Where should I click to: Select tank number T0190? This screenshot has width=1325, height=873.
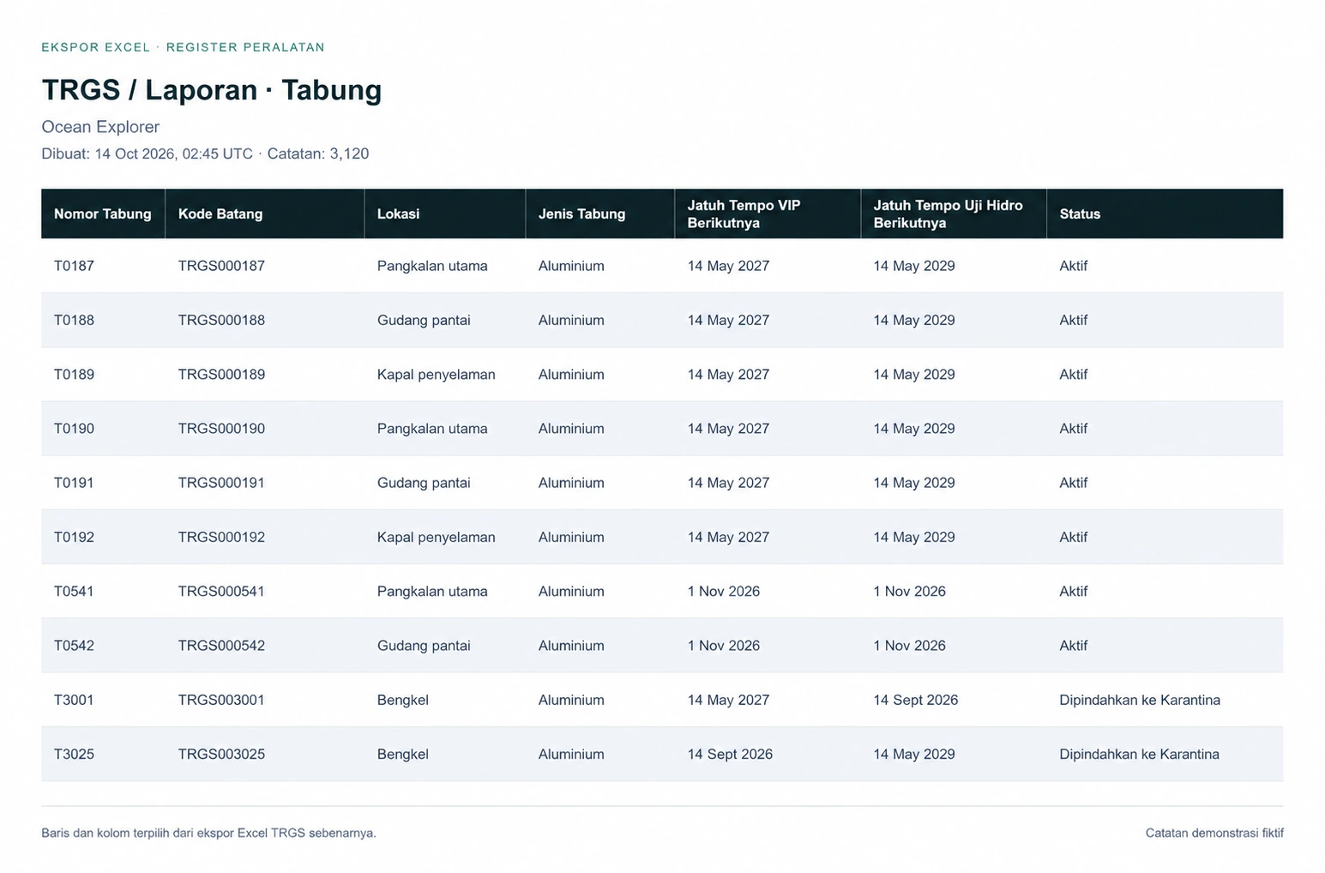(74, 428)
